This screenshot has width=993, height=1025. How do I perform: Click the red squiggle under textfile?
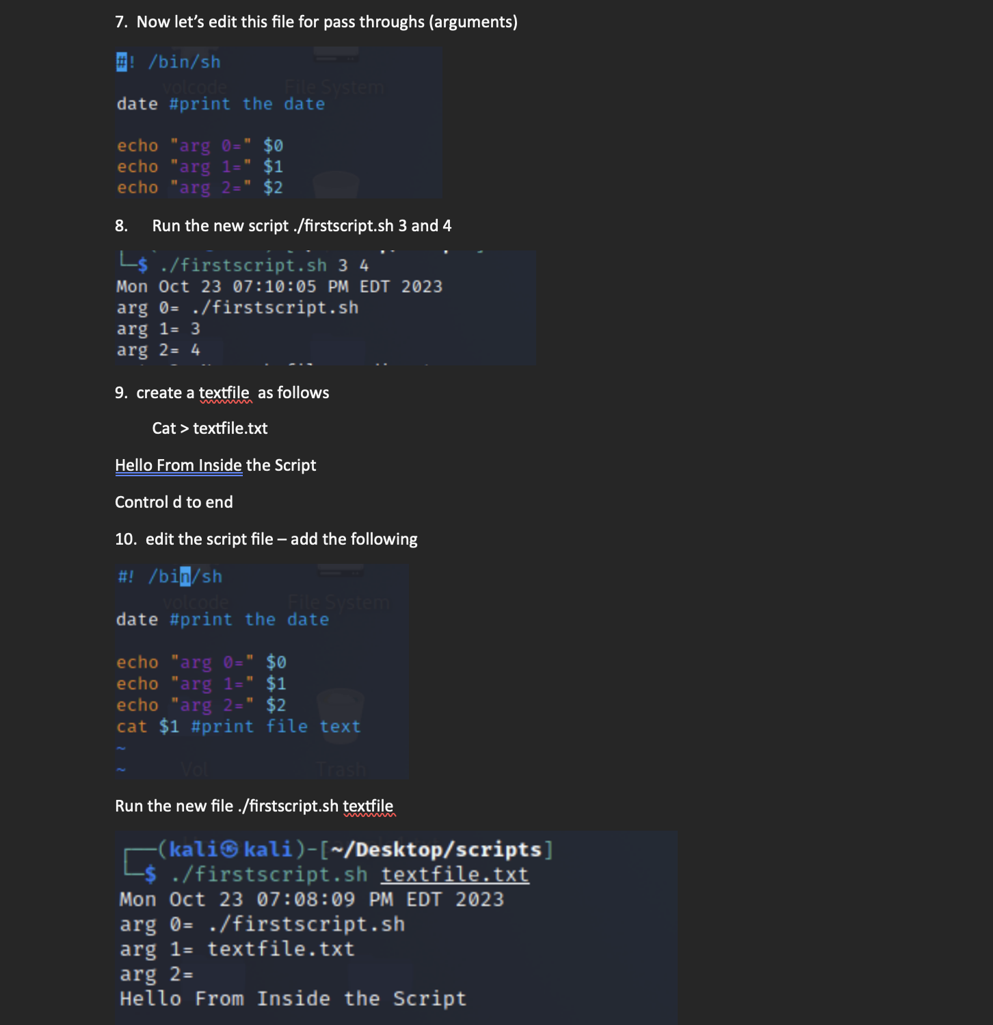pyautogui.click(x=226, y=402)
